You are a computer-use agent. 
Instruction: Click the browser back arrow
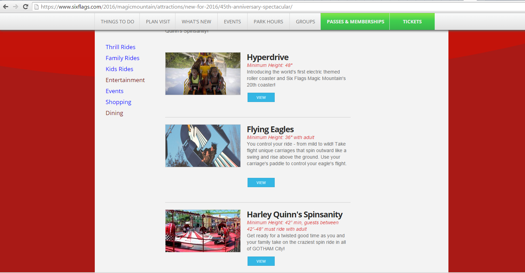click(x=6, y=7)
